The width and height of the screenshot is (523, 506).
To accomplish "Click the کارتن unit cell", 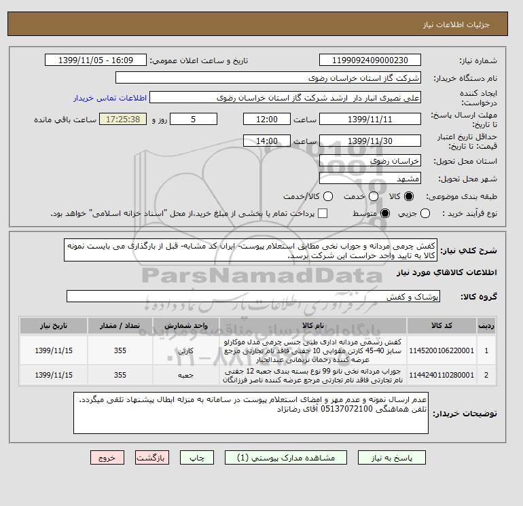I will coord(186,351).
